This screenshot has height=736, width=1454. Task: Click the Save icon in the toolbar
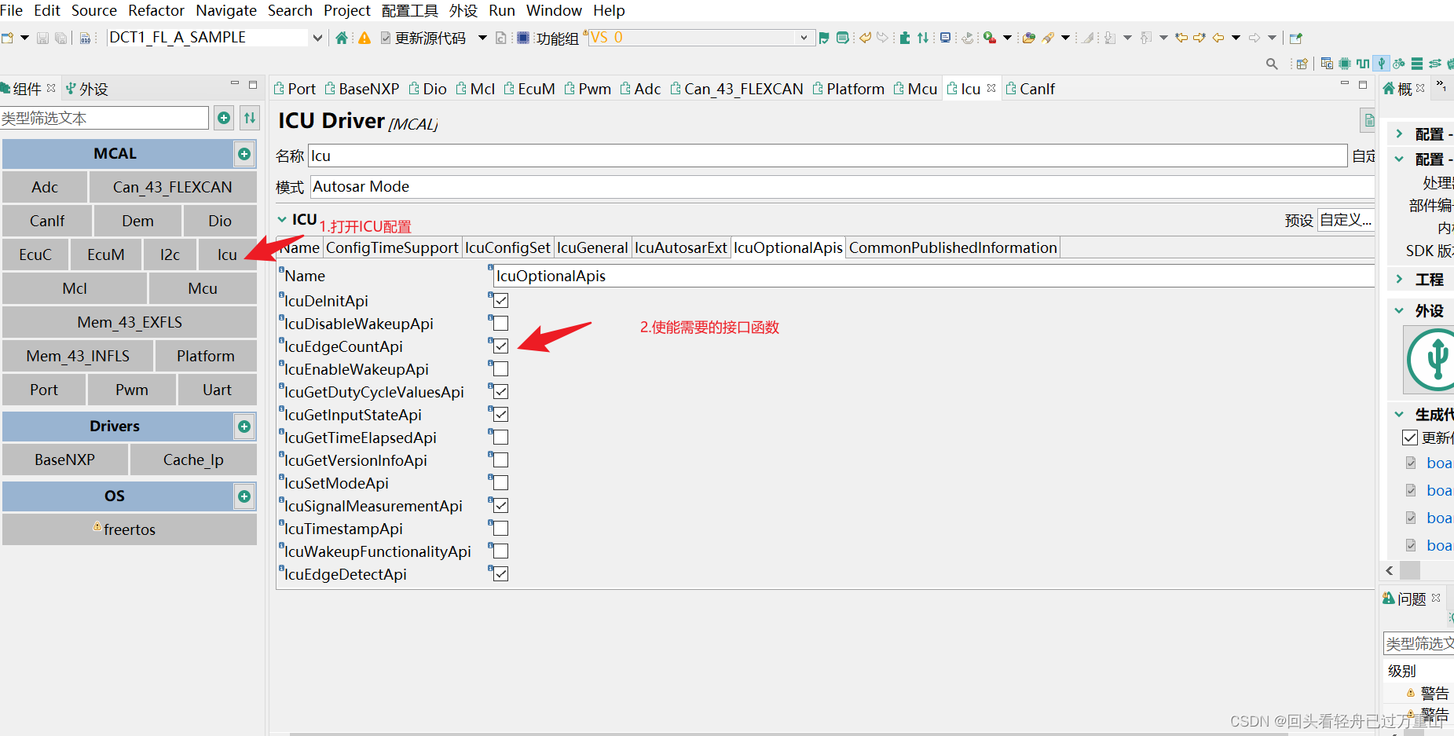pos(42,37)
